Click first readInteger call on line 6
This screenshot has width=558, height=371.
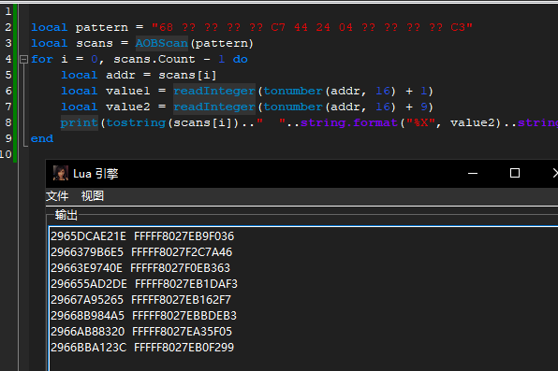pyautogui.click(x=214, y=91)
